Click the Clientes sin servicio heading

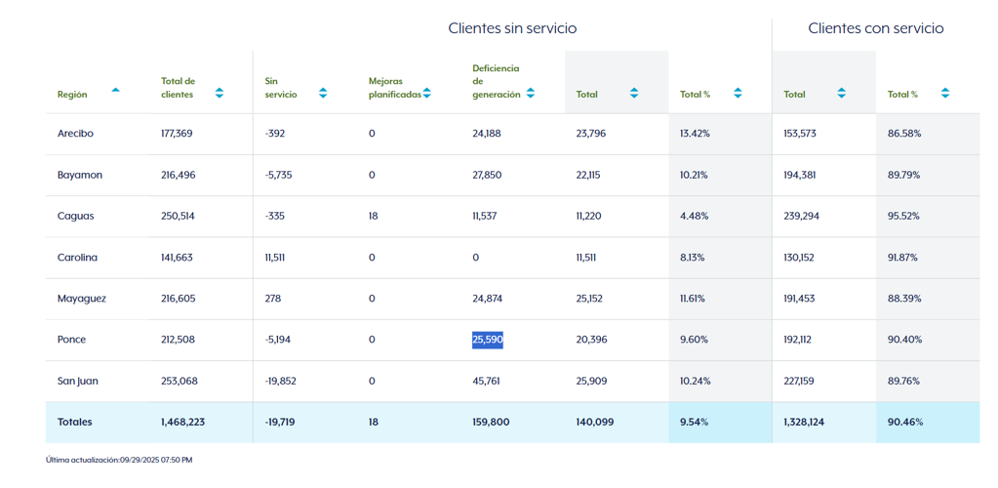512,28
